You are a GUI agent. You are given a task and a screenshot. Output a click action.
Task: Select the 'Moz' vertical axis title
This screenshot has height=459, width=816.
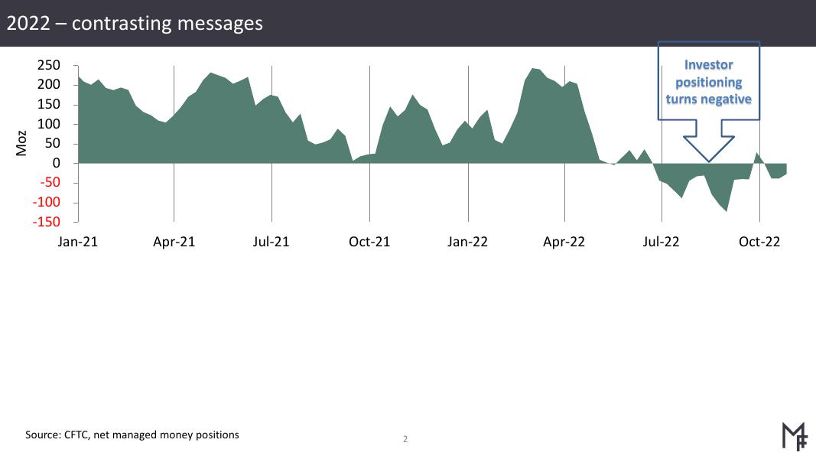tap(21, 143)
